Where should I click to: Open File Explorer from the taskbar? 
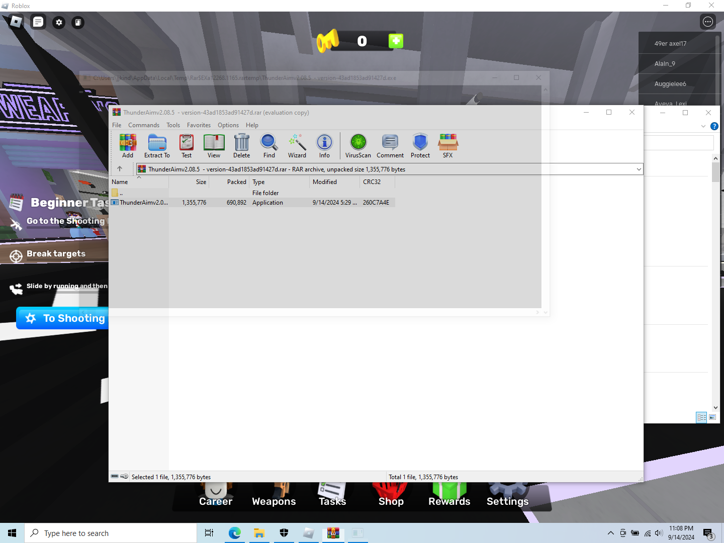(259, 533)
